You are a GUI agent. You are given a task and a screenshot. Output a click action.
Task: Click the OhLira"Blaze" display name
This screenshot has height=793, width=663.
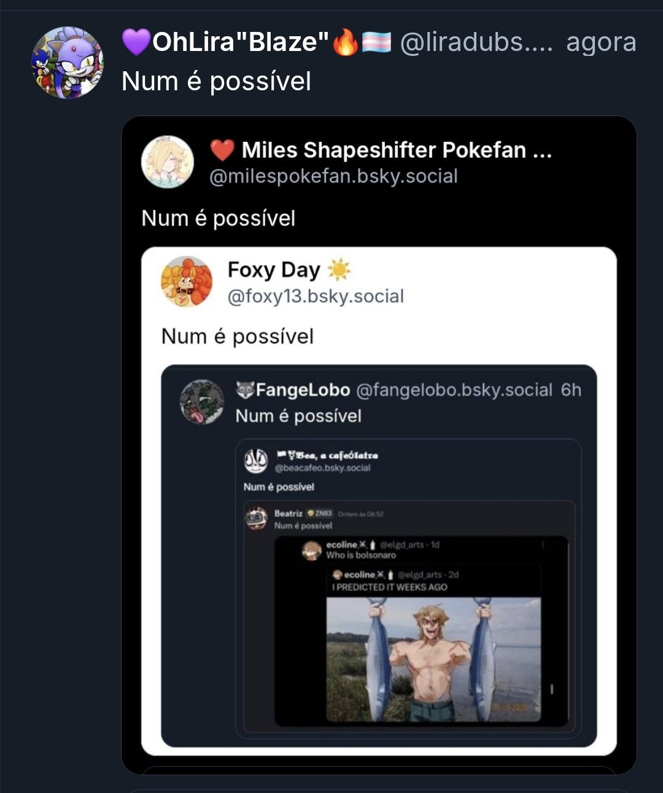[240, 42]
